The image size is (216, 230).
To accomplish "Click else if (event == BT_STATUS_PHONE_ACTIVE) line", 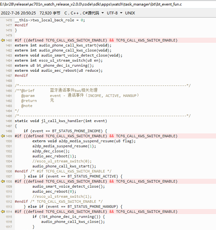I will click(73, 176).
